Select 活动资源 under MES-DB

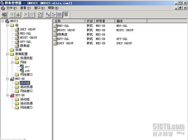tap(26, 87)
